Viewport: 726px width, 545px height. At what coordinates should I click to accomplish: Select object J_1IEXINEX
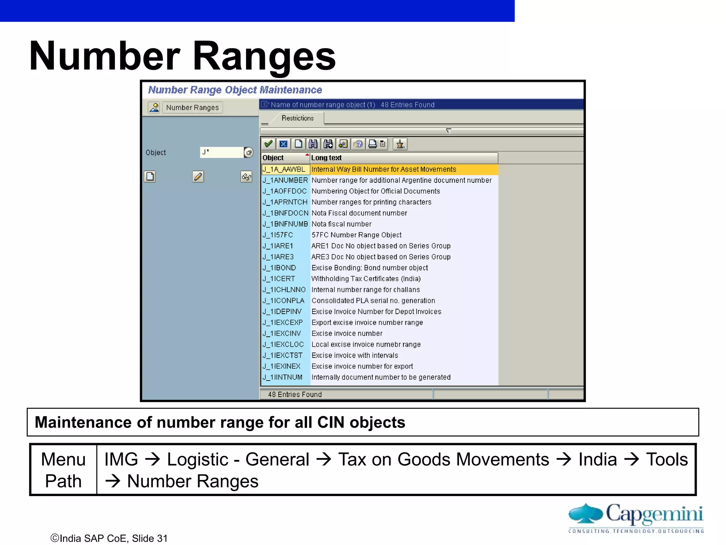(281, 366)
